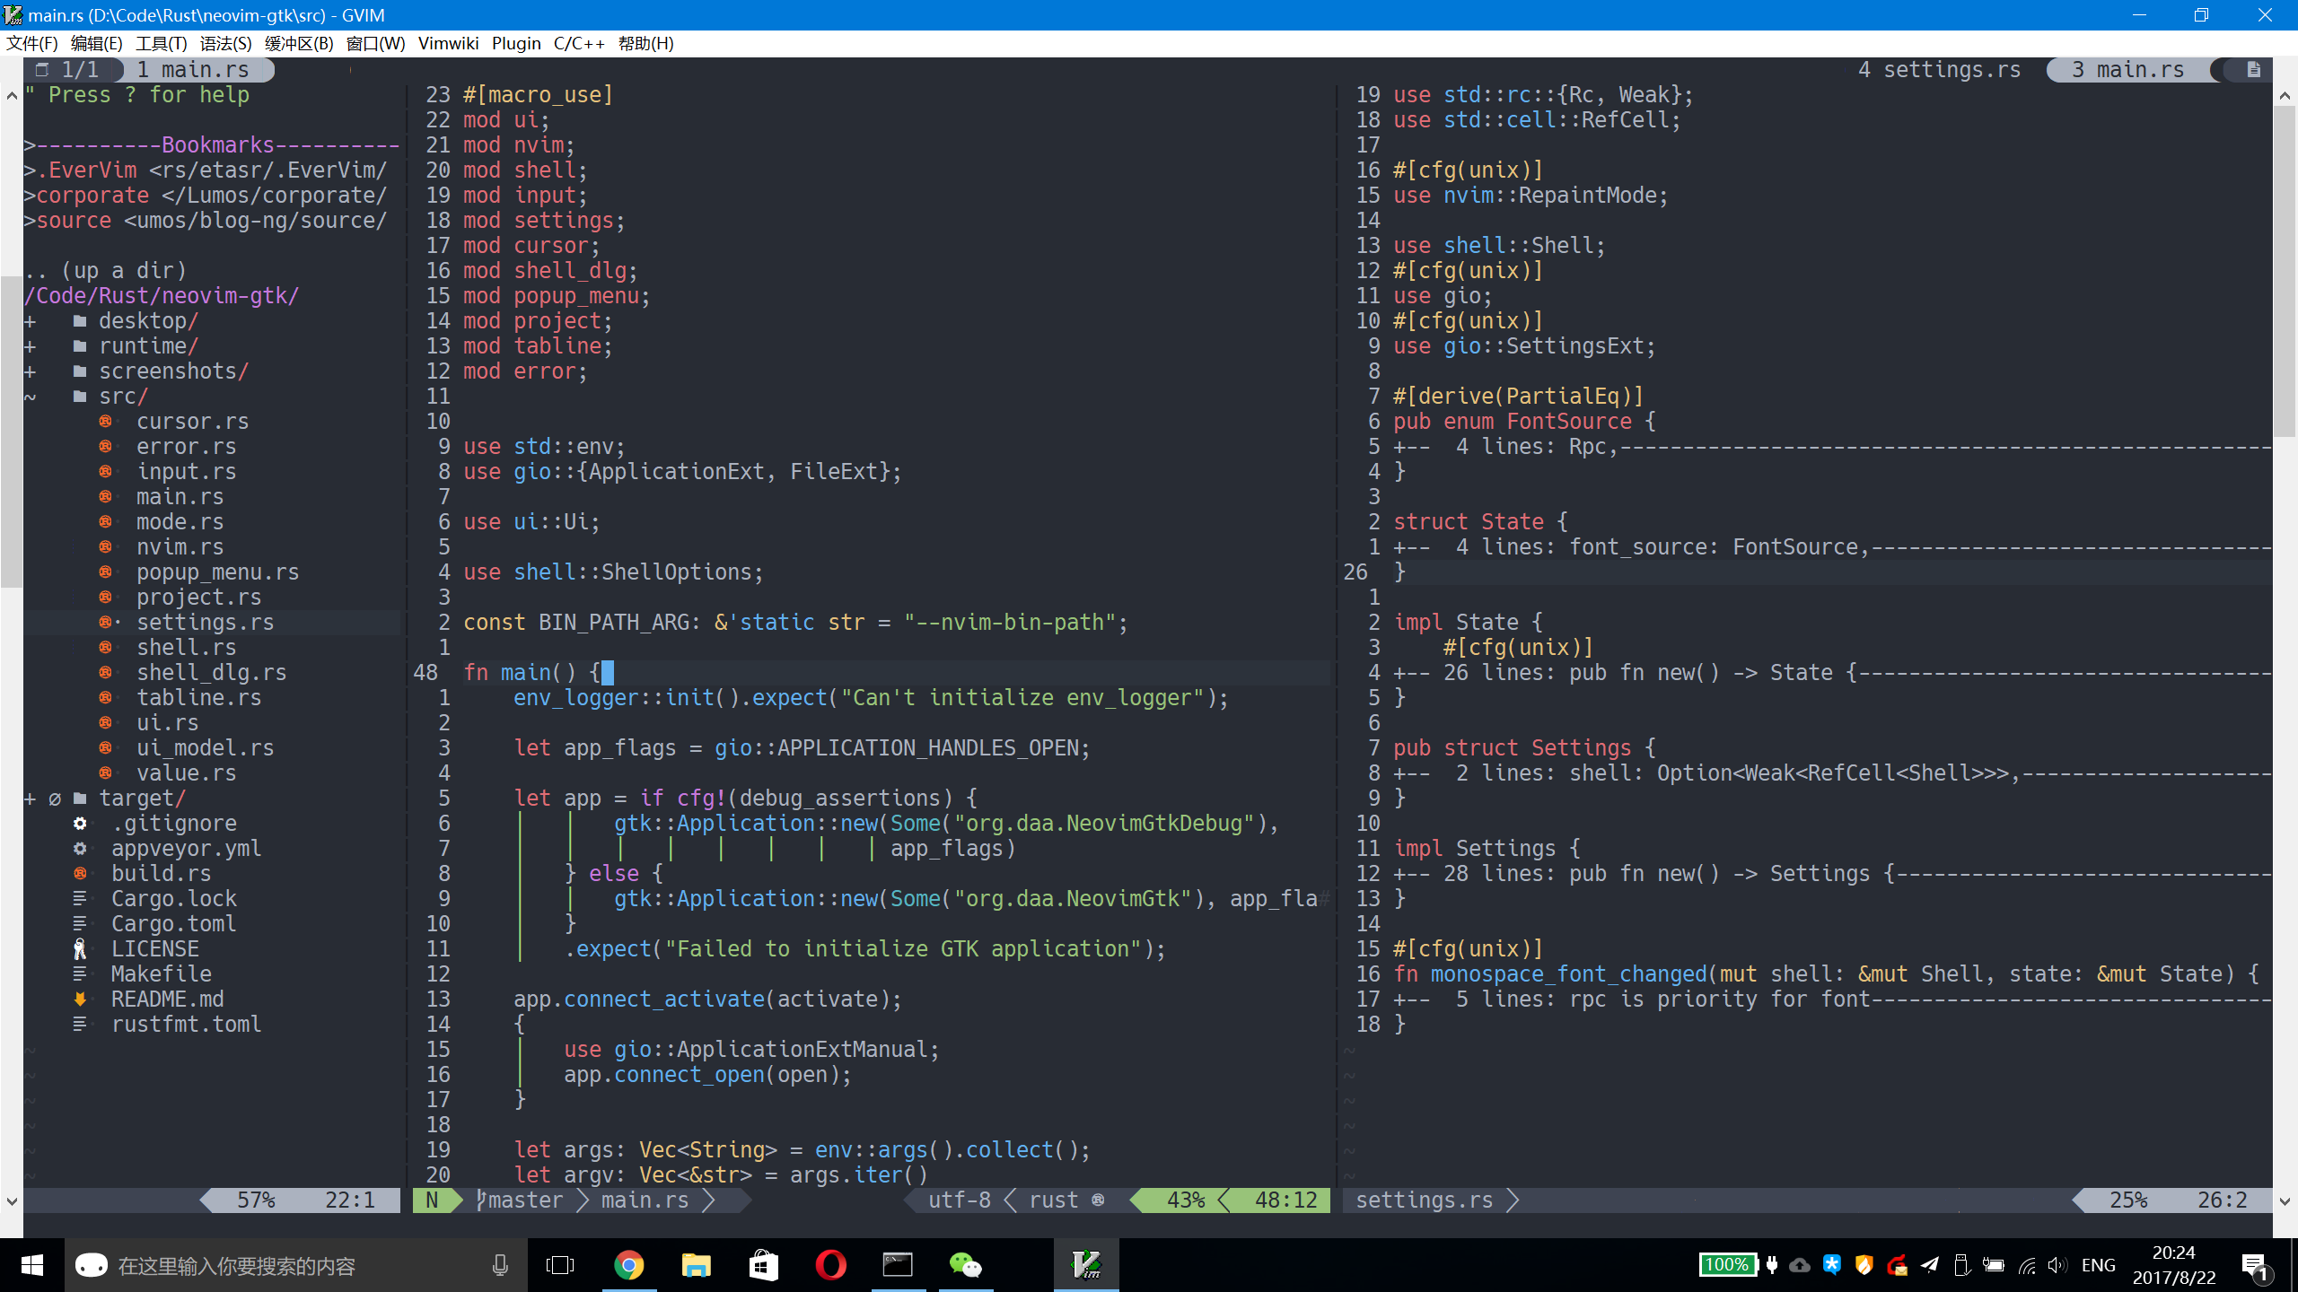Click the document icon at the tabline's right edge
Screen dimensions: 2298x1292
click(x=2253, y=69)
